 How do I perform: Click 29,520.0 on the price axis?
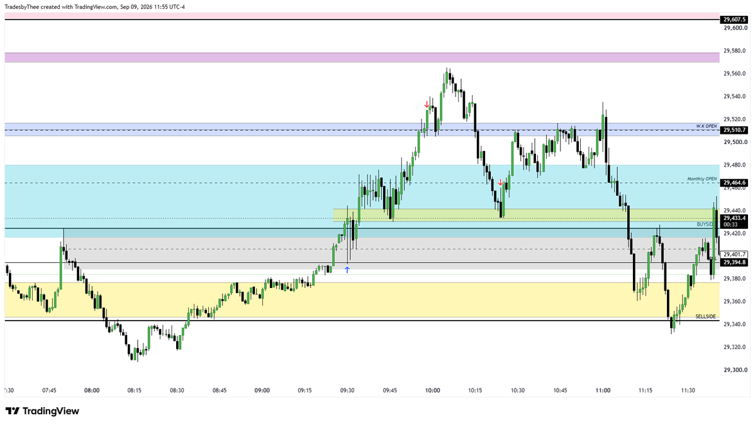pyautogui.click(x=735, y=119)
